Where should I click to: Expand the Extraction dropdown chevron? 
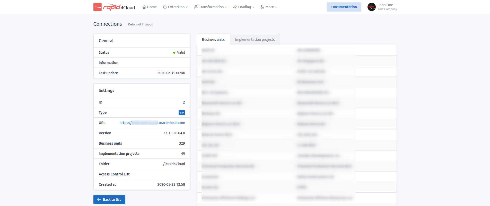coord(187,7)
